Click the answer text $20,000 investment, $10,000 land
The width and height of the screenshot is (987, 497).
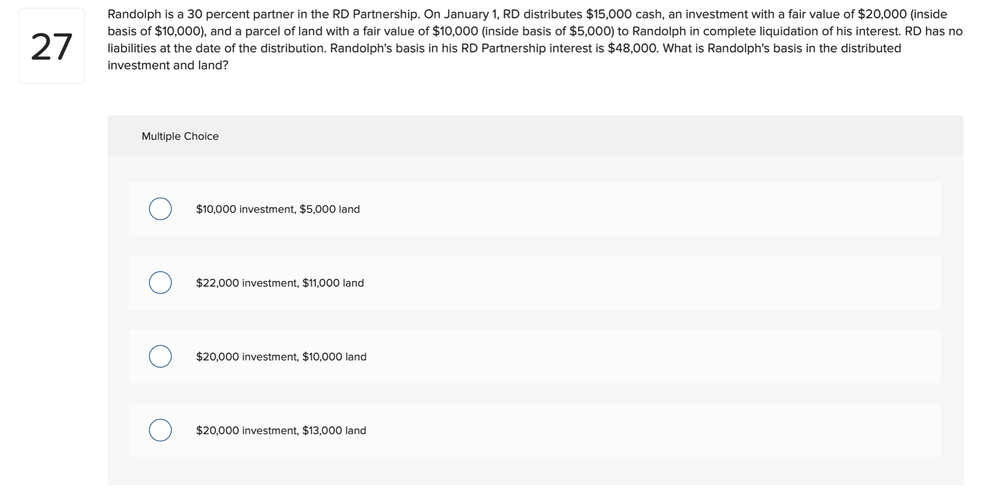pyautogui.click(x=282, y=356)
